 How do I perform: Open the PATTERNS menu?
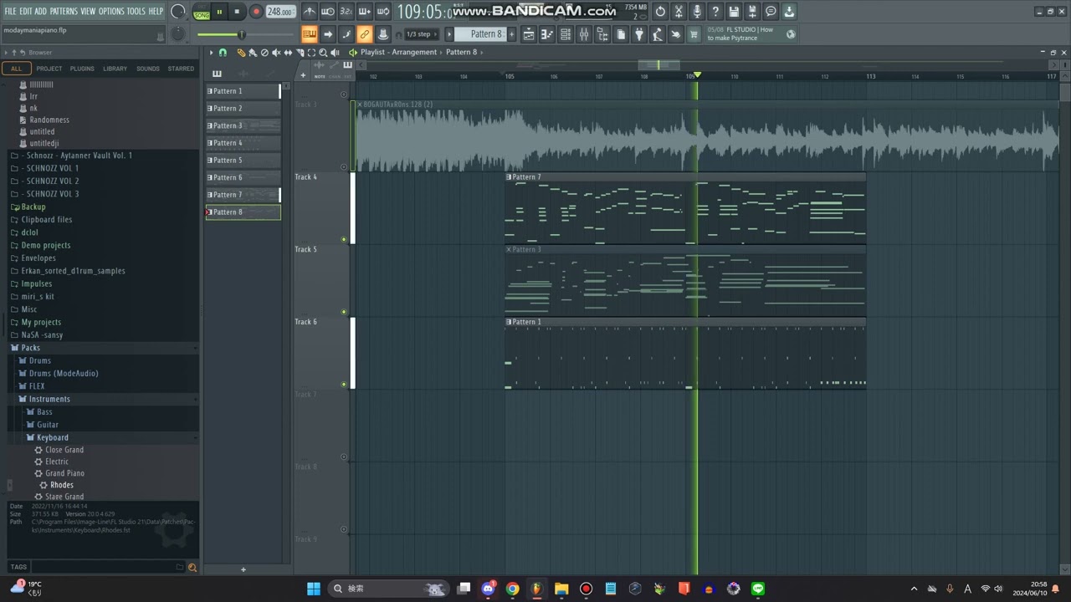(x=64, y=11)
